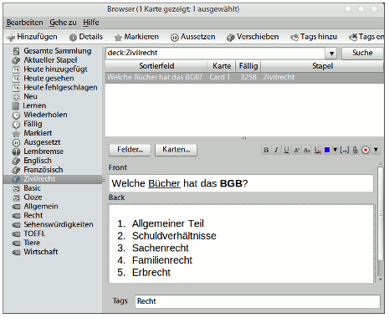The height and width of the screenshot is (318, 389).
Task: Sort by the Karte column header
Action: 222,66
